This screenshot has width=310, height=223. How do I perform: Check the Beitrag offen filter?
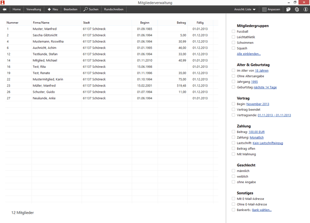[233, 149]
